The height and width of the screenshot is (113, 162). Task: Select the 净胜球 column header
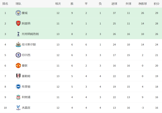click(143, 4)
